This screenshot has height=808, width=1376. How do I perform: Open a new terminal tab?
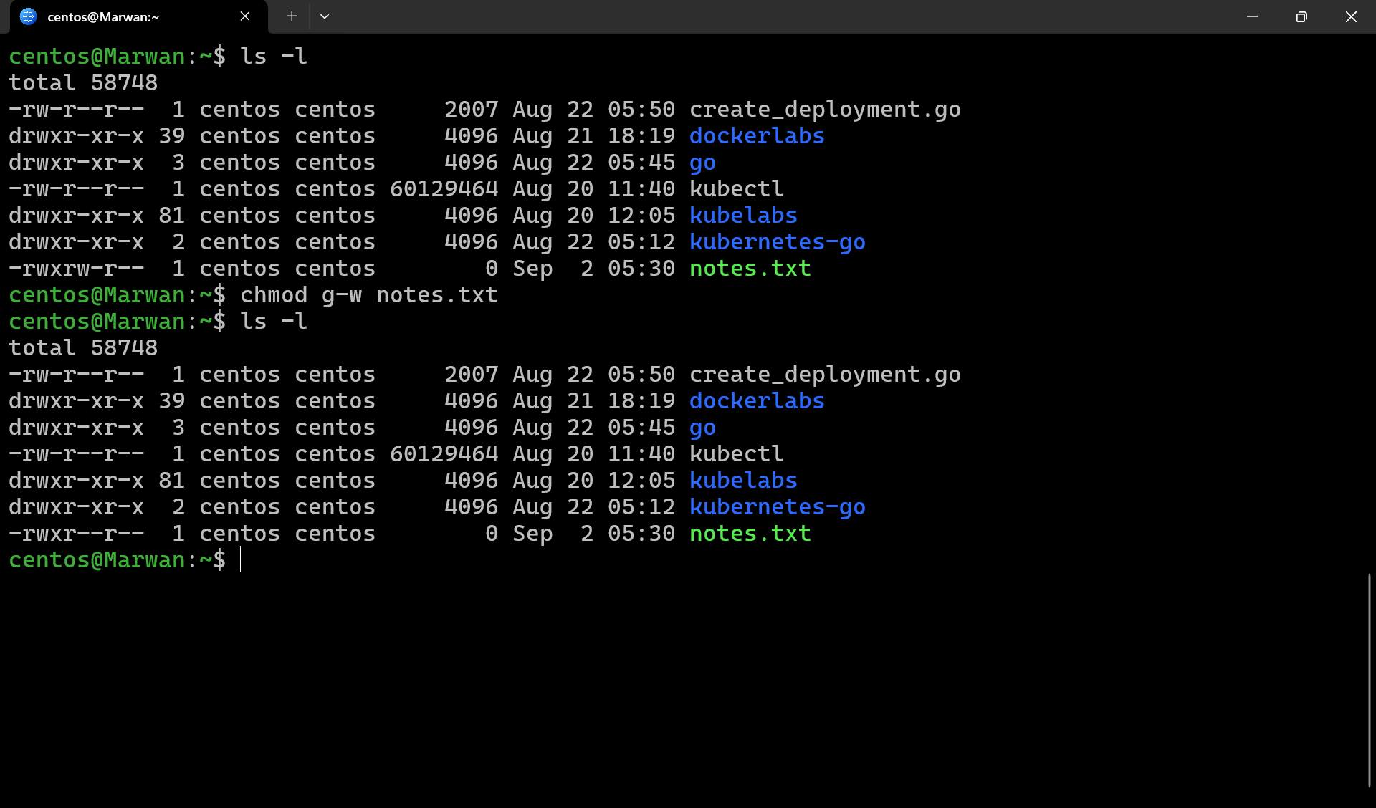point(292,16)
